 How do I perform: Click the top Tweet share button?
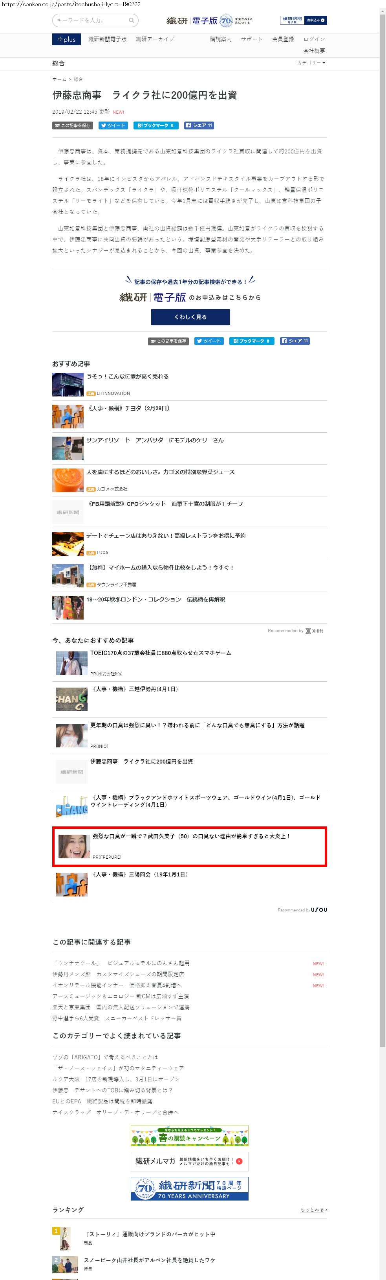(113, 125)
